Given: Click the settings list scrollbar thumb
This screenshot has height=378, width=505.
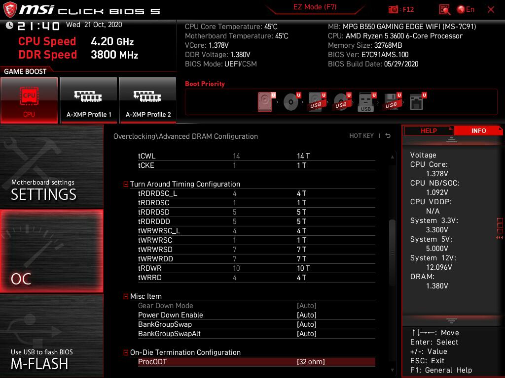Looking at the screenshot, I should point(392,252).
